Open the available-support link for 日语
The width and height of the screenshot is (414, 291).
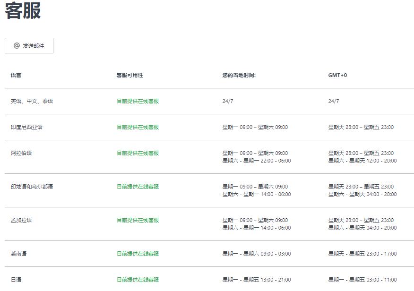[x=138, y=280]
